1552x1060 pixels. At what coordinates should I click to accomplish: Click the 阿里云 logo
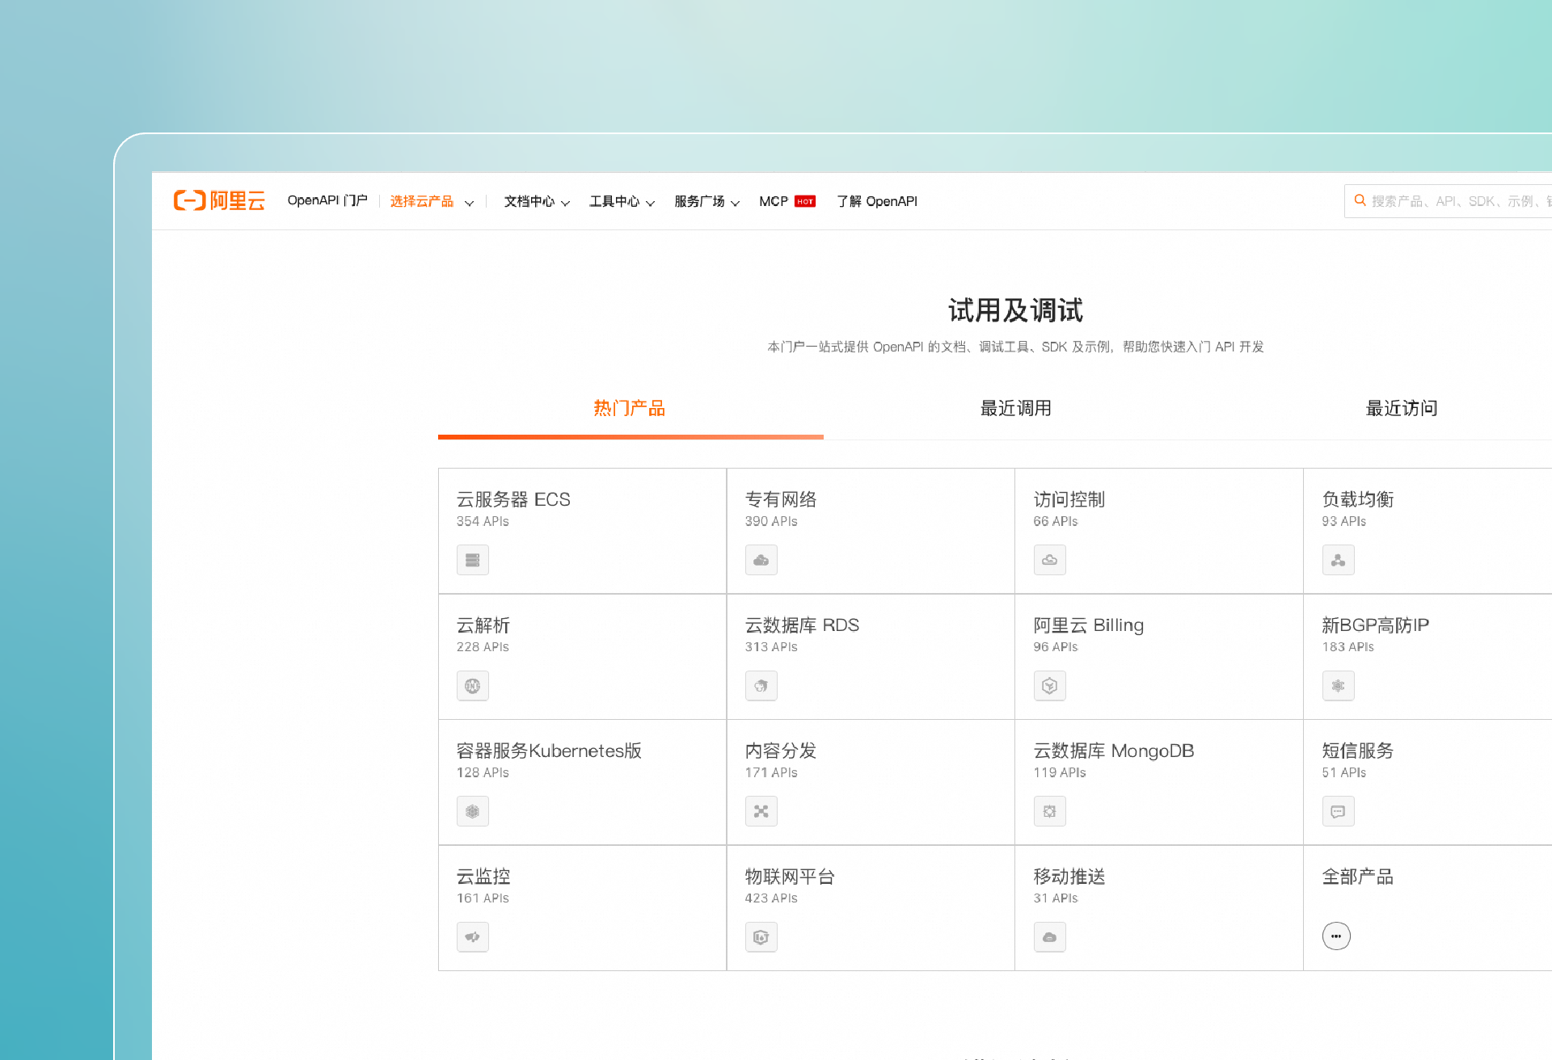[x=219, y=200]
